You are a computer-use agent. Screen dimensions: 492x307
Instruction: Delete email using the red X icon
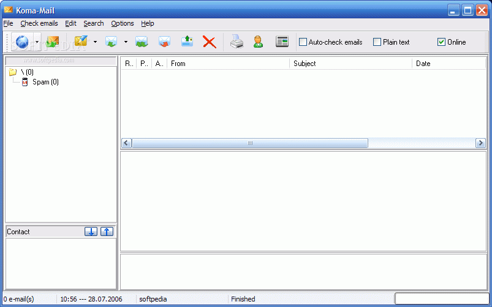click(210, 42)
